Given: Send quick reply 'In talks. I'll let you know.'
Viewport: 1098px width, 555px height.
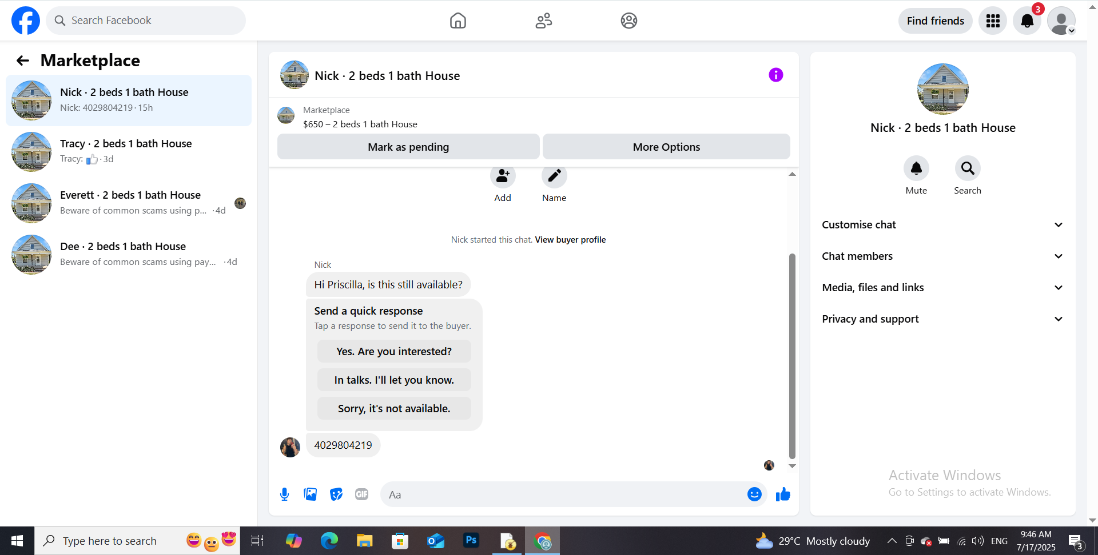Looking at the screenshot, I should coord(394,380).
